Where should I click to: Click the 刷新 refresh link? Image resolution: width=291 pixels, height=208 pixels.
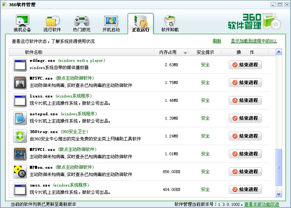[217, 41]
